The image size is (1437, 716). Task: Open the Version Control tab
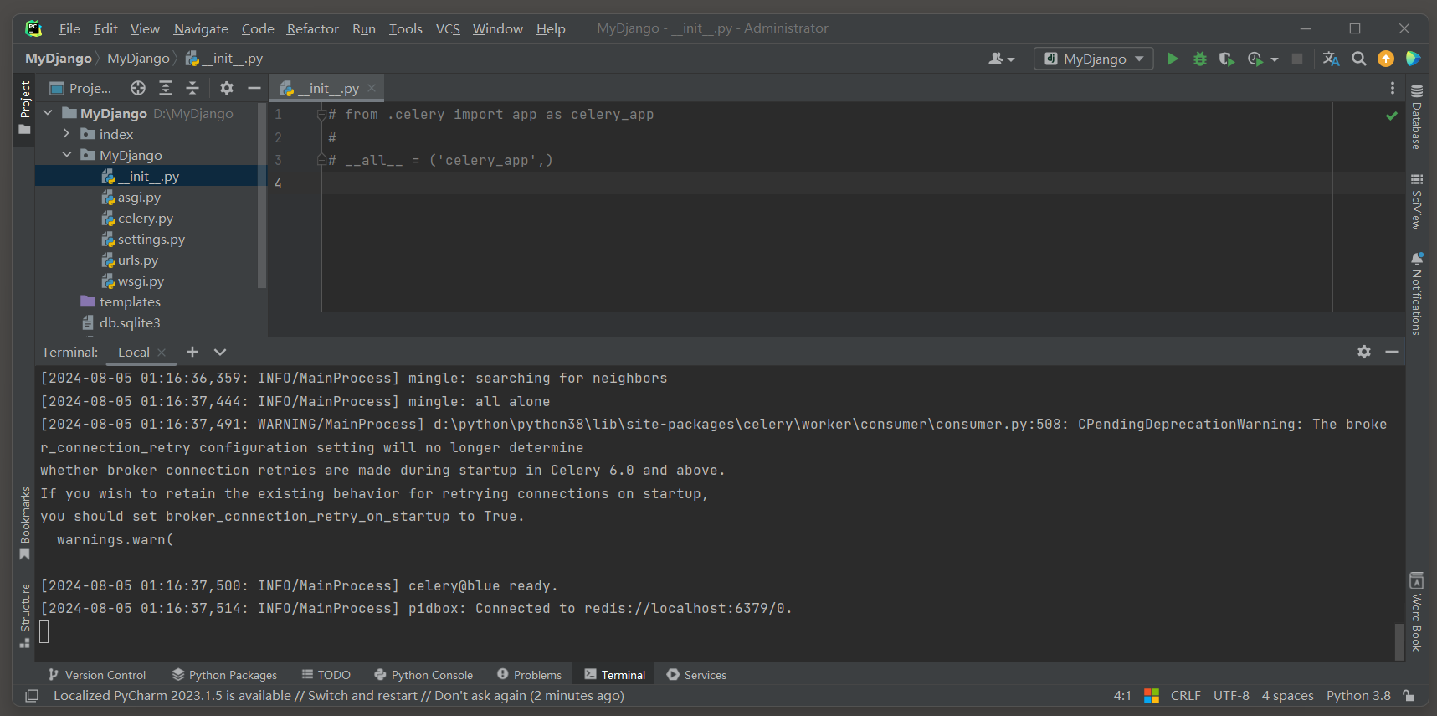(97, 675)
